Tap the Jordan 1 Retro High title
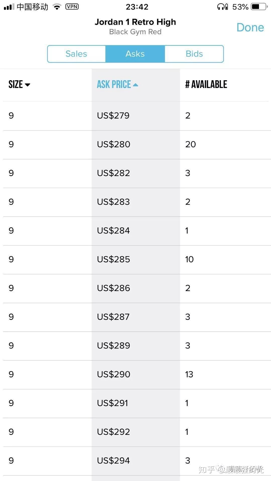Screen dimensions: 271x481 coord(135,22)
